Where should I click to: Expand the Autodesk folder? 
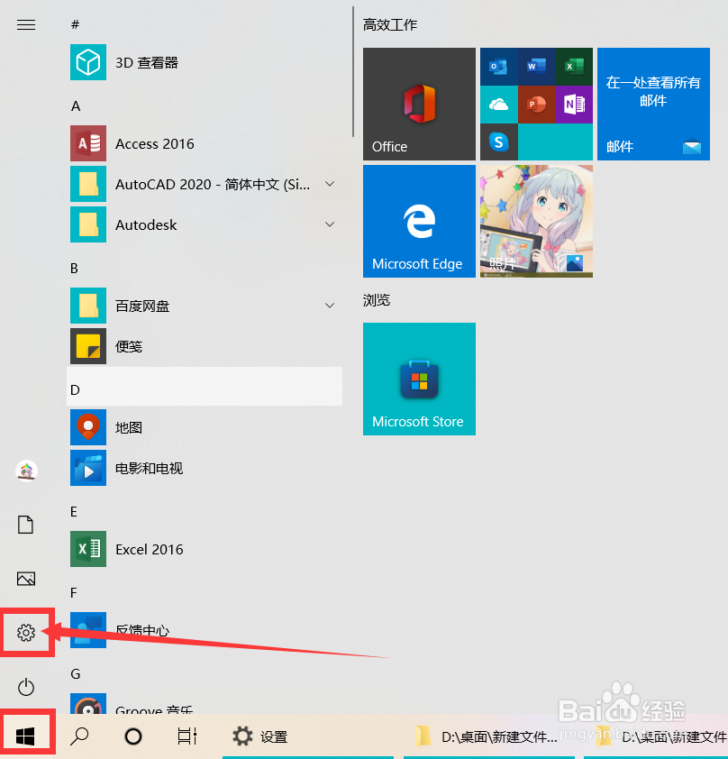click(329, 224)
